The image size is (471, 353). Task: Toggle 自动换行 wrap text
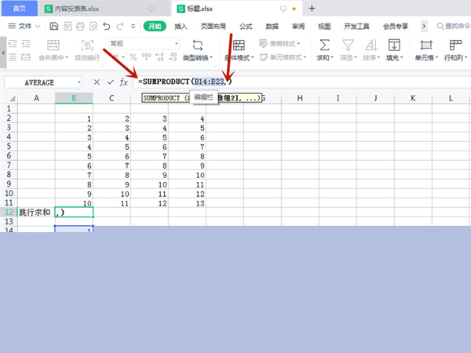coord(87,50)
